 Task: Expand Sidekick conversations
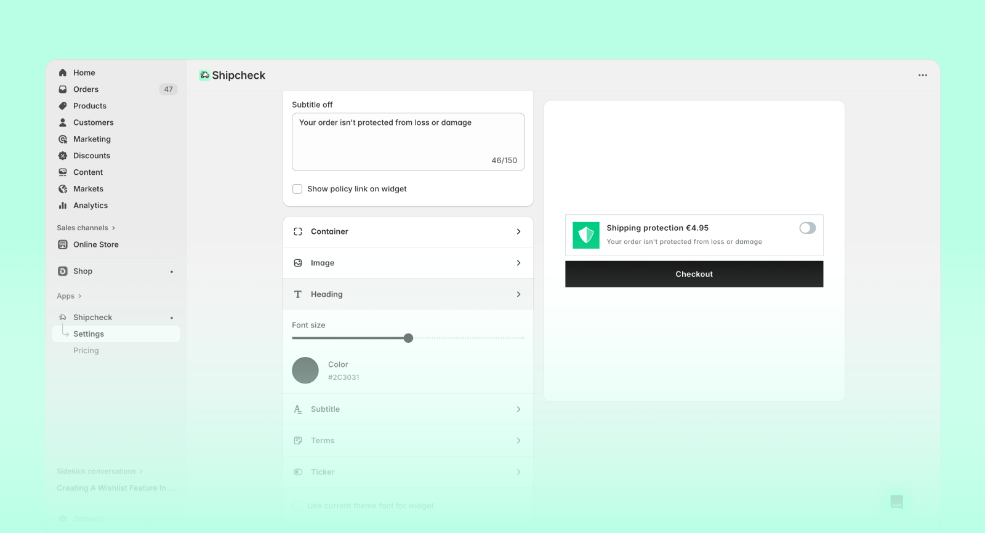tap(100, 471)
